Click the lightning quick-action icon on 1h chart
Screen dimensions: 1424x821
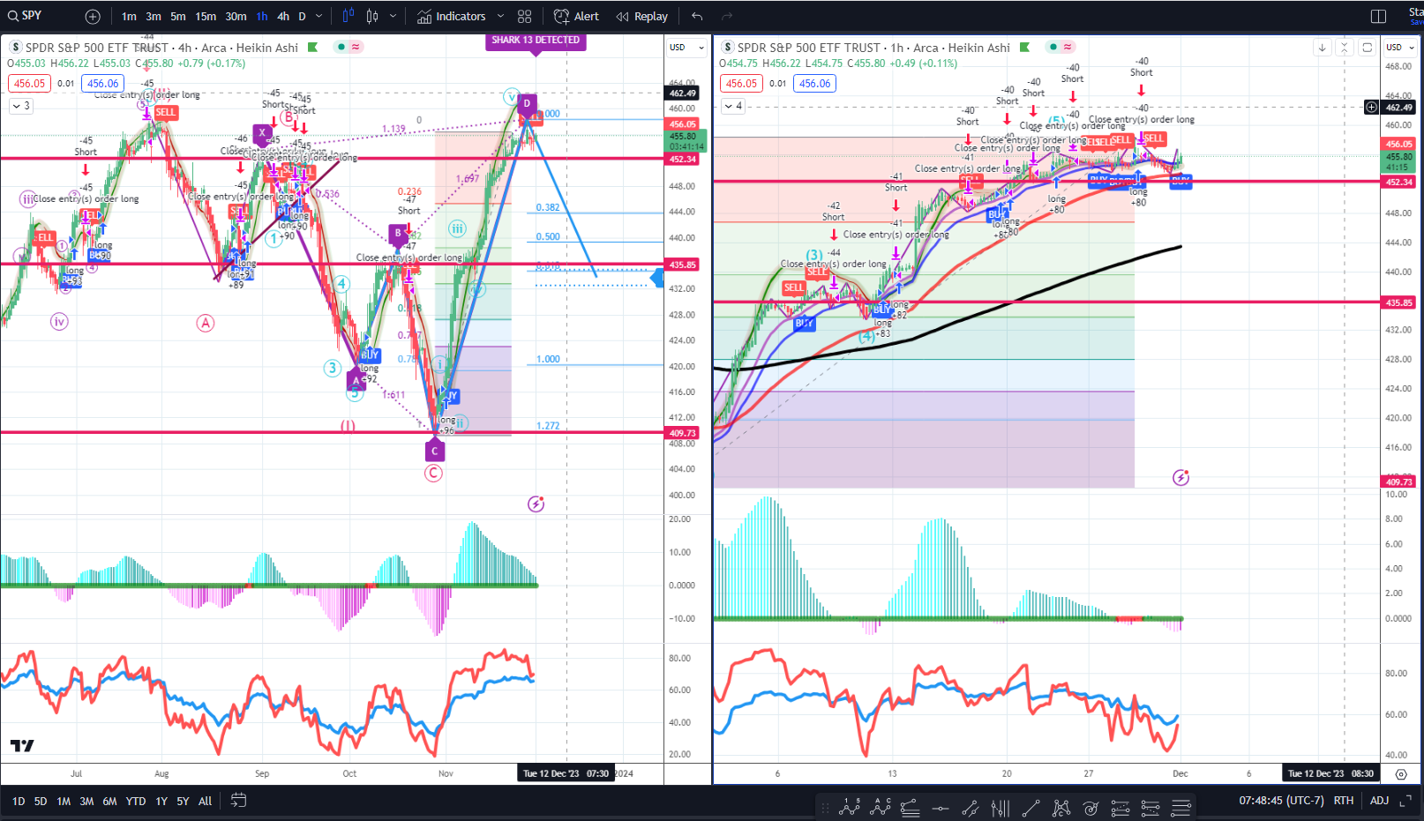tap(1180, 478)
